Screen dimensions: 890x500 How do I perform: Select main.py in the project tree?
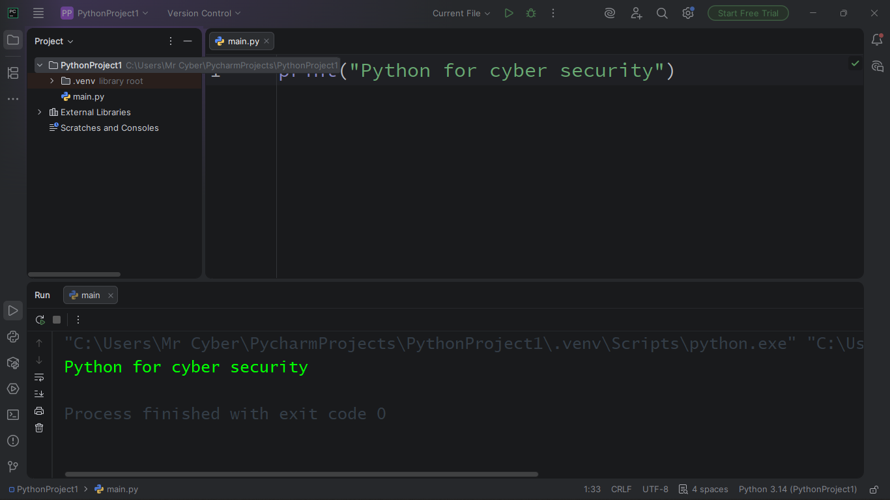82,96
